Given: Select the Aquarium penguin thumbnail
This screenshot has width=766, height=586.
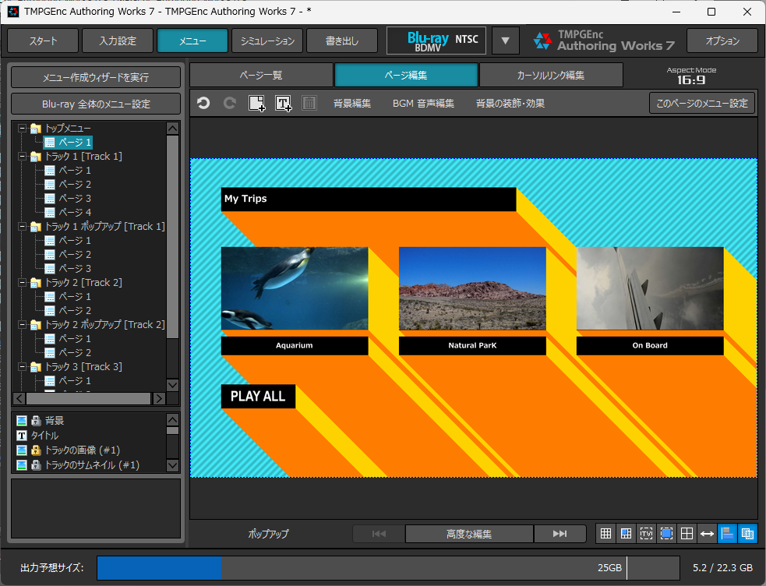Looking at the screenshot, I should [x=295, y=288].
